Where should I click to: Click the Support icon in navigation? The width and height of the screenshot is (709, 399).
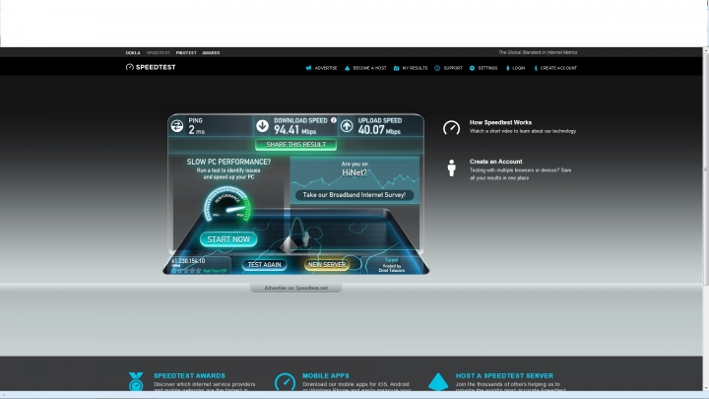(437, 68)
